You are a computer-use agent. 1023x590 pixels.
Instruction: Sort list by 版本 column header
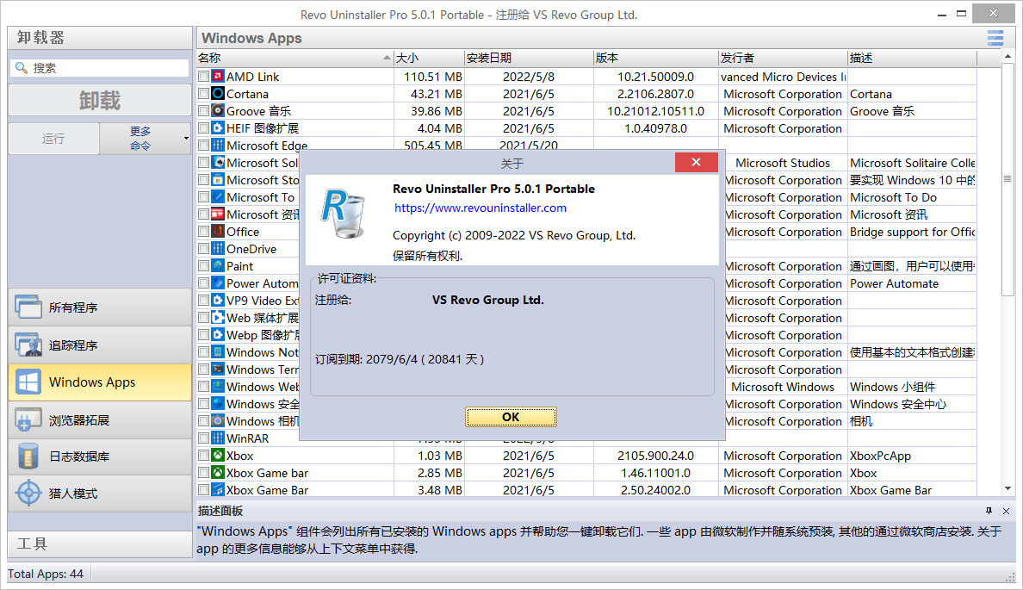655,58
